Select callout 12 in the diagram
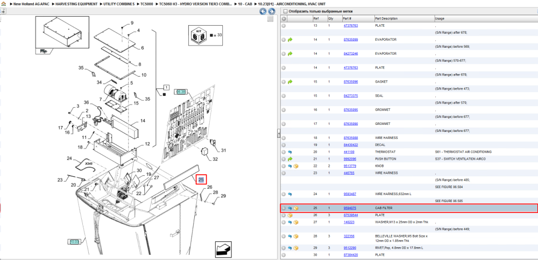Viewport: 538px width, 260px height. tap(147, 144)
